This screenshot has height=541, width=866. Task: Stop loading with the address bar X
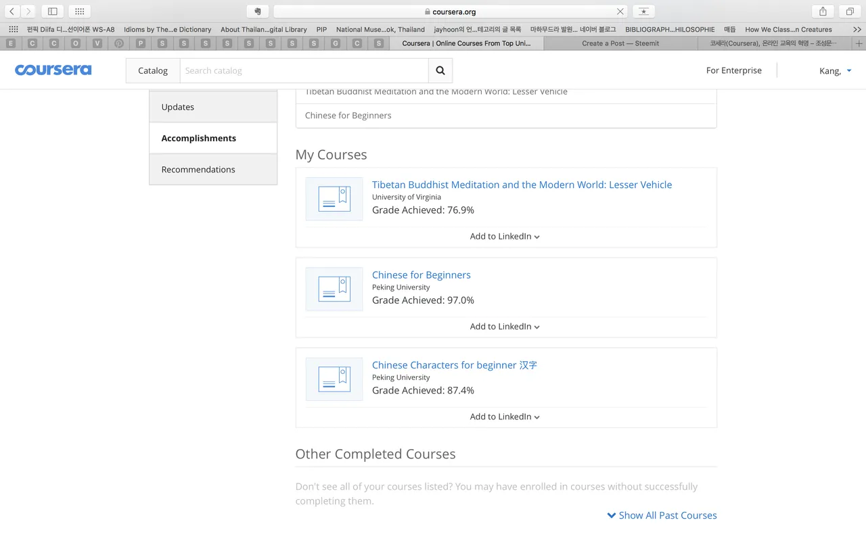(x=620, y=11)
